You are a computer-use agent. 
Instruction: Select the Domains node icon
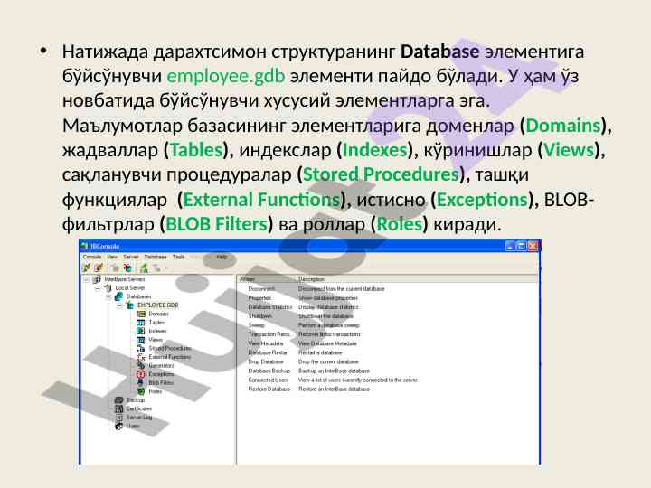[x=141, y=314]
